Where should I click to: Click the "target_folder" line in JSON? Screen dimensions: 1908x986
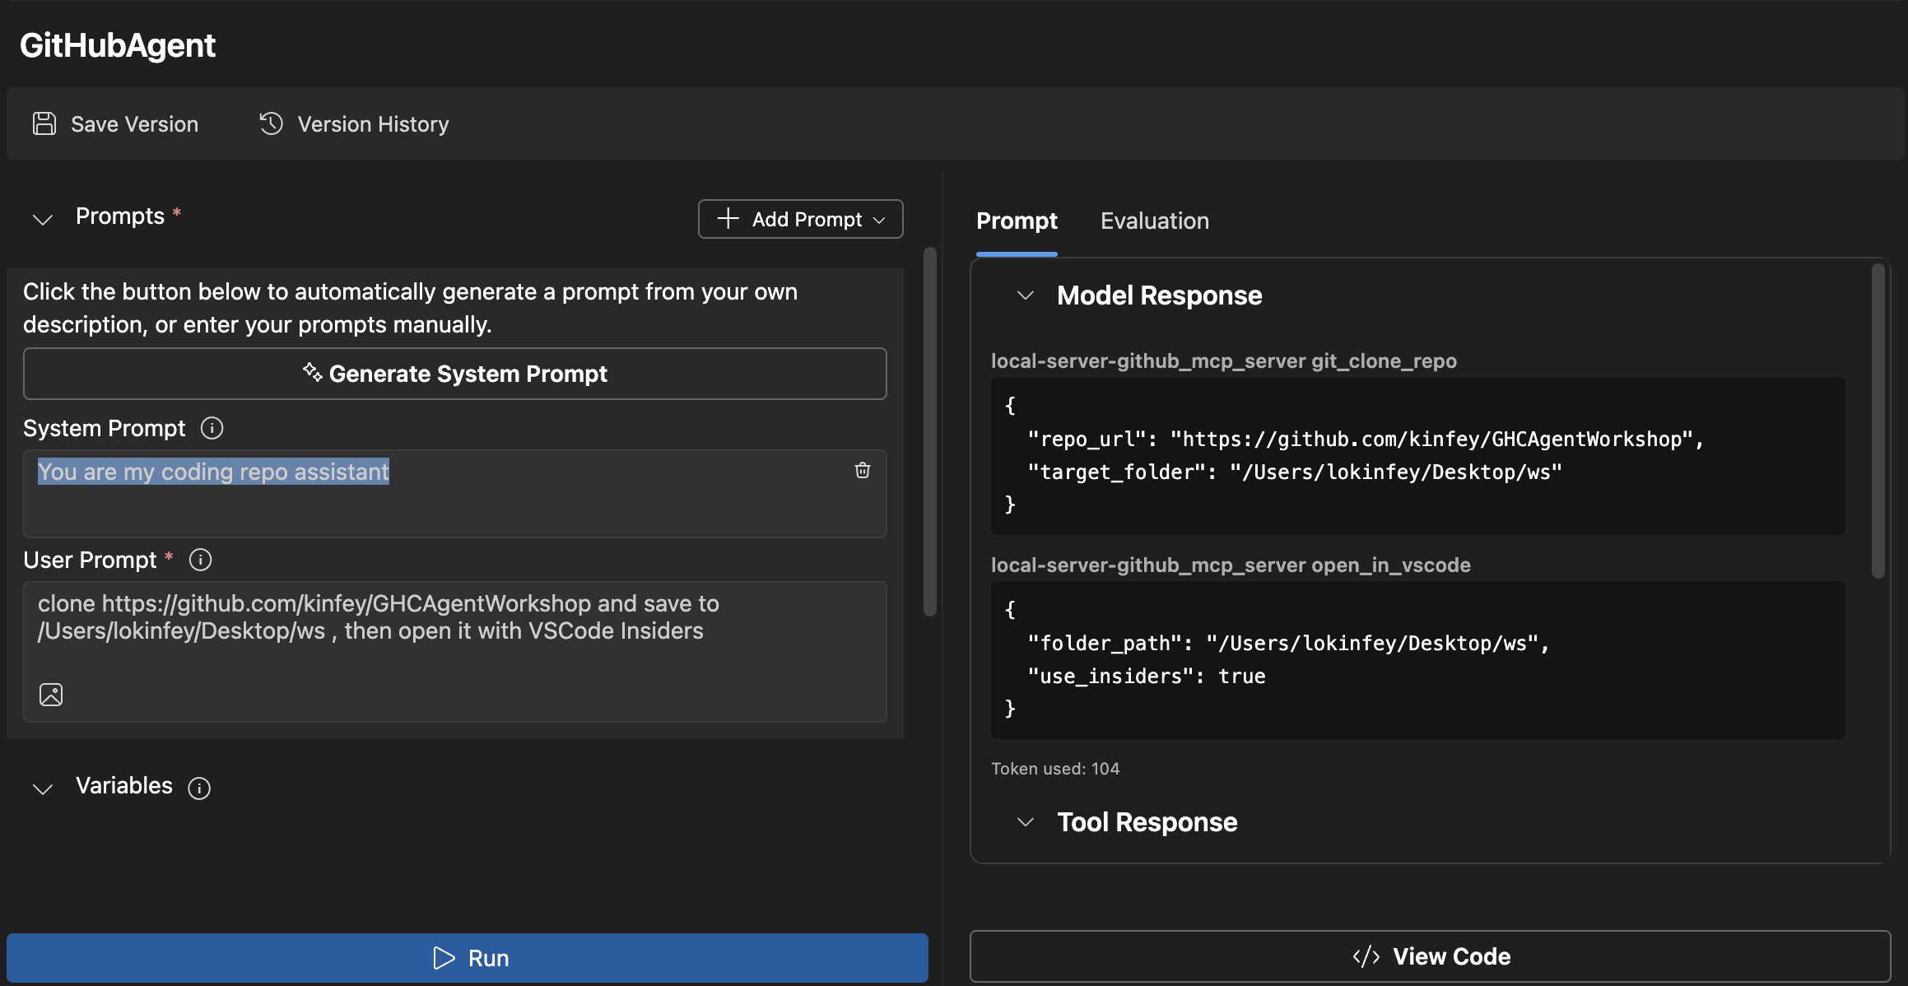[x=1295, y=472]
